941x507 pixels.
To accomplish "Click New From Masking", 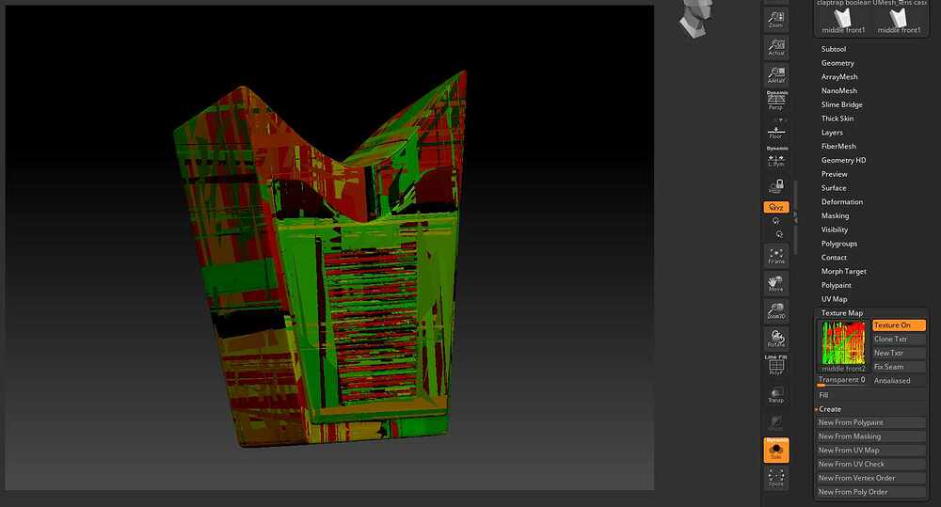I will [x=871, y=436].
